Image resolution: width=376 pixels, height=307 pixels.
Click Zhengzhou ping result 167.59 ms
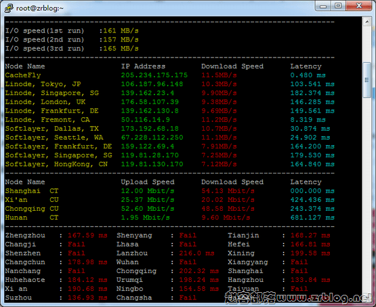pos(87,235)
